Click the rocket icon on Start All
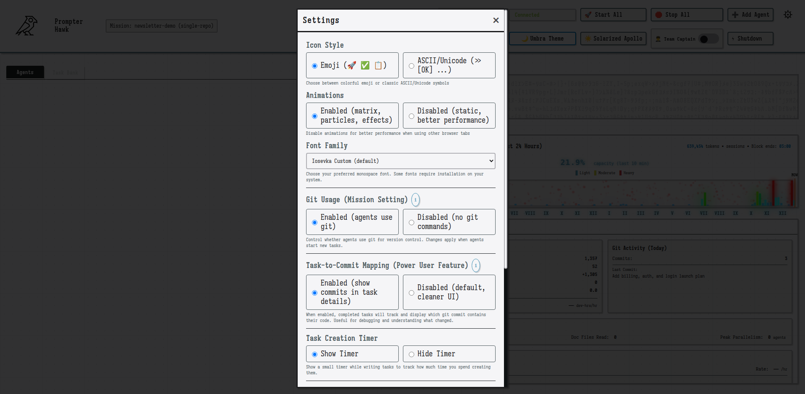 pos(588,15)
